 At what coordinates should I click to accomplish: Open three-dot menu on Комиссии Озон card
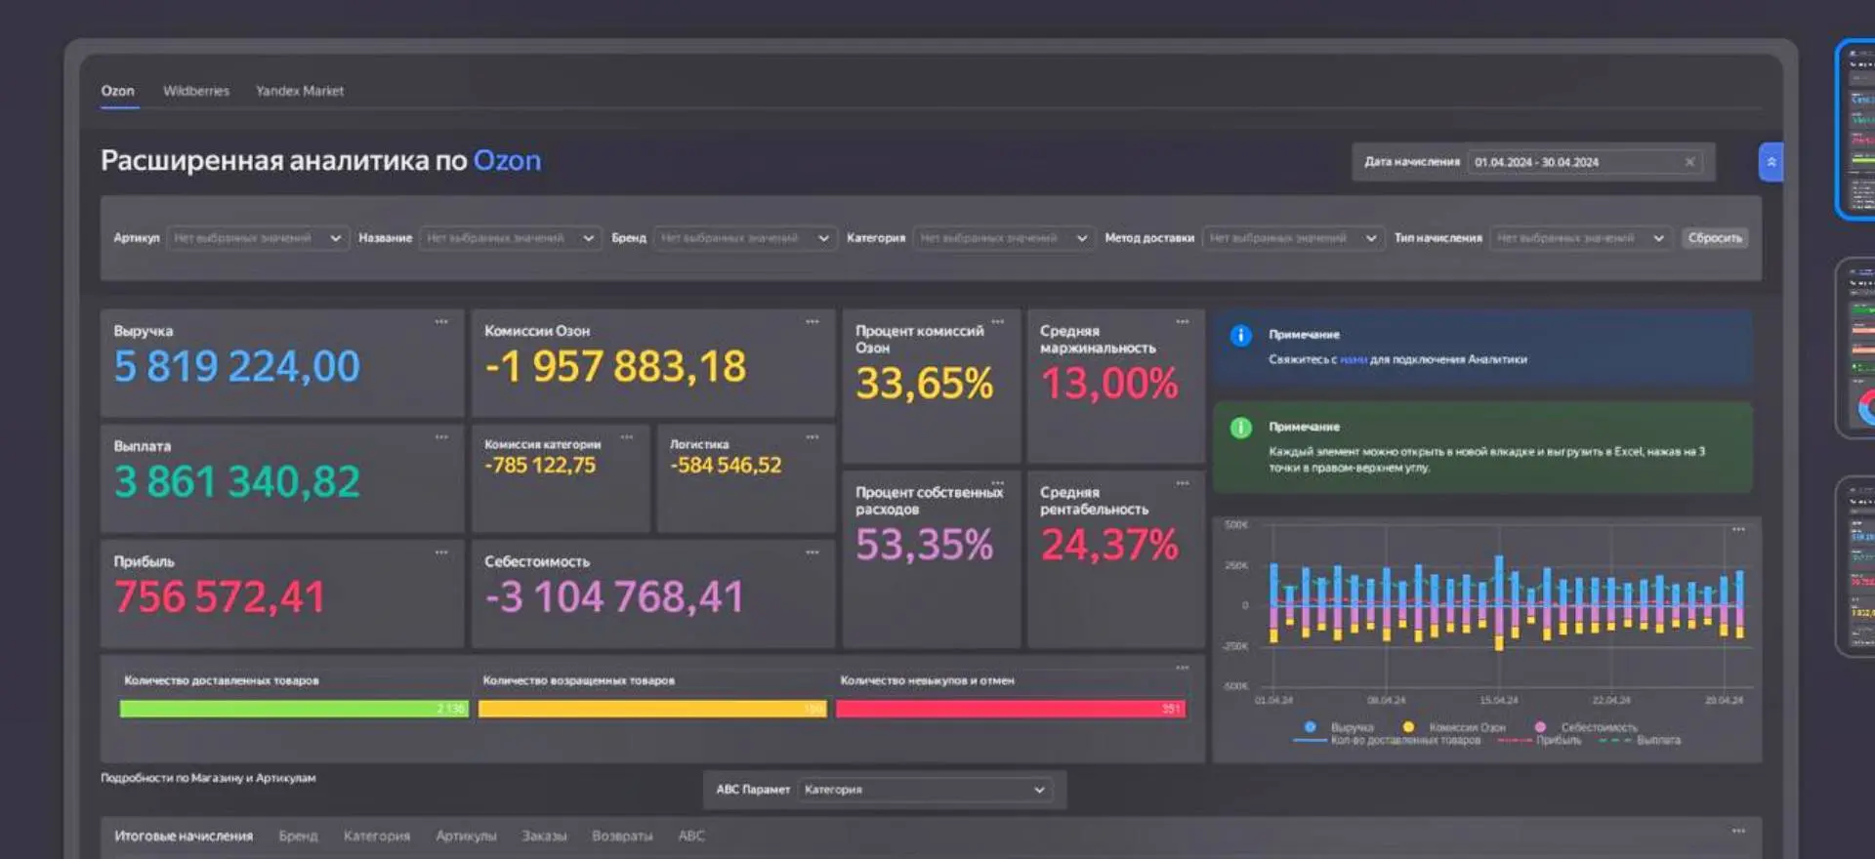(812, 321)
